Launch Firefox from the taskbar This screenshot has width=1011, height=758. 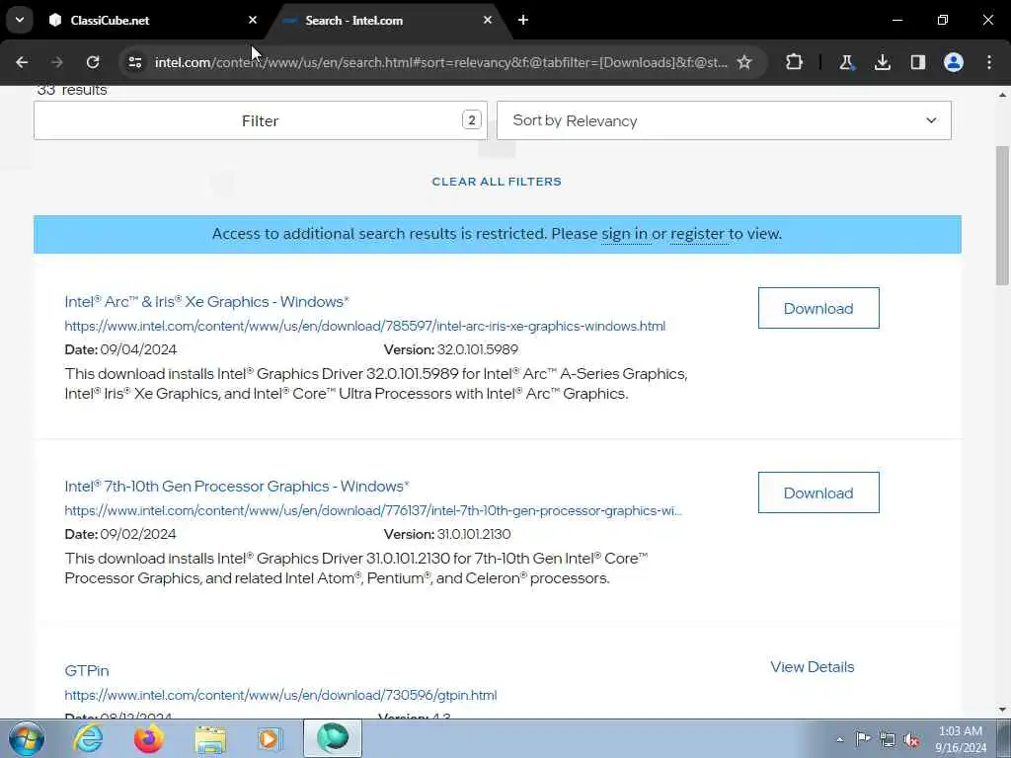point(148,738)
